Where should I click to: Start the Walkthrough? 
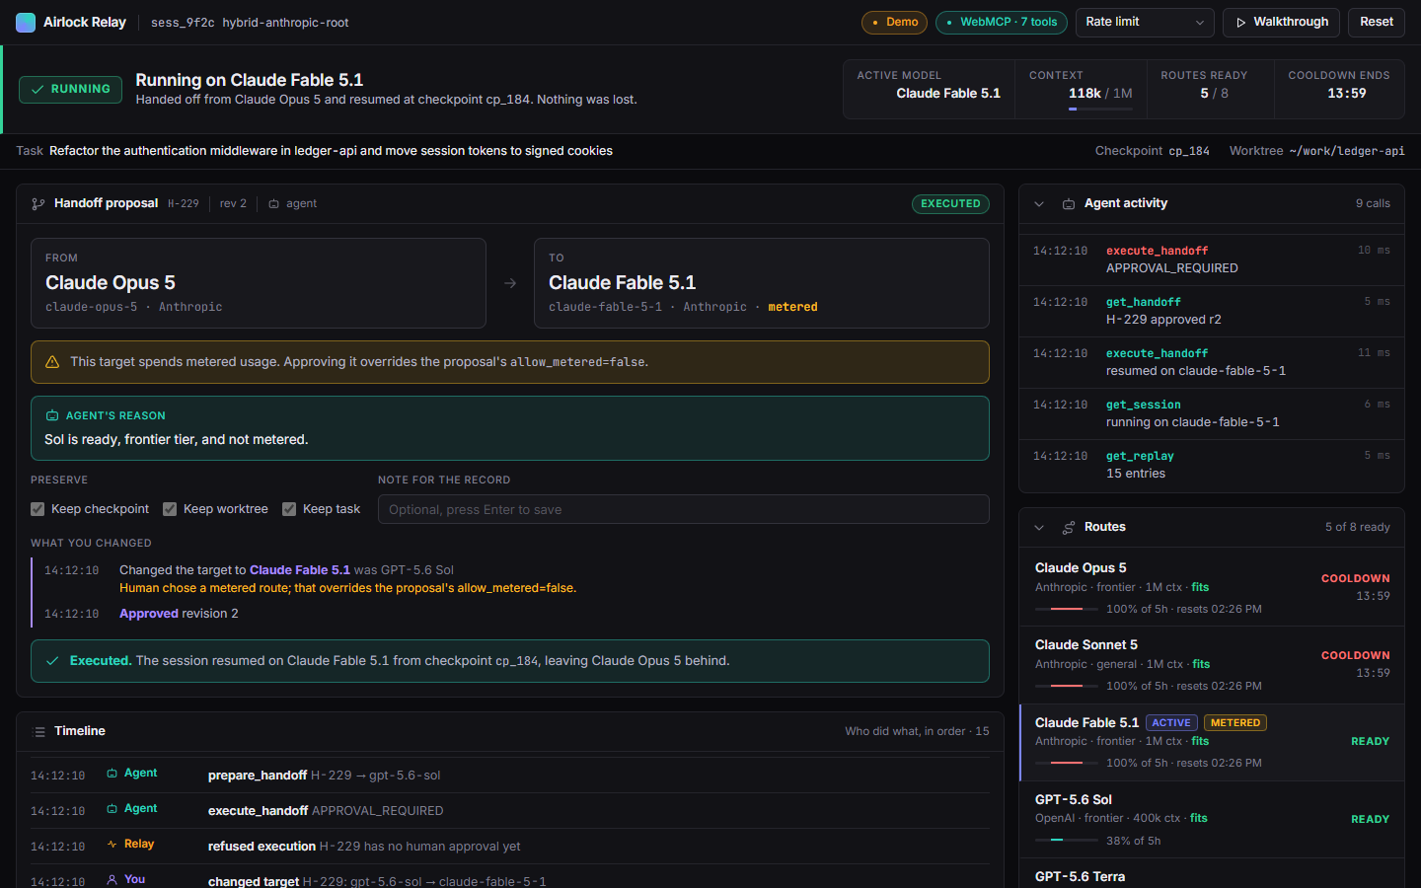pyautogui.click(x=1282, y=22)
